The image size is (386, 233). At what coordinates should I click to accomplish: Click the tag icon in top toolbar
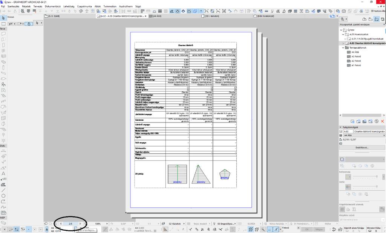tap(330, 11)
